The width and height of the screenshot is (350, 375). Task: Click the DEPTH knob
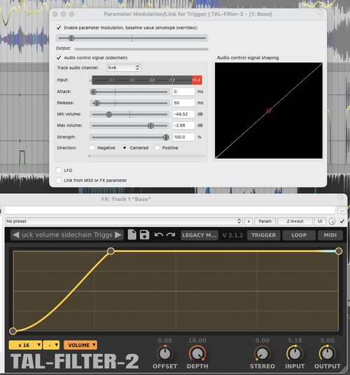[x=197, y=353]
